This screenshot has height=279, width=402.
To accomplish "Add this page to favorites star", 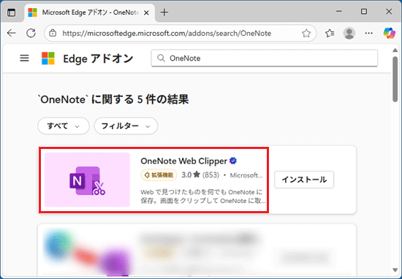I will coord(306,33).
